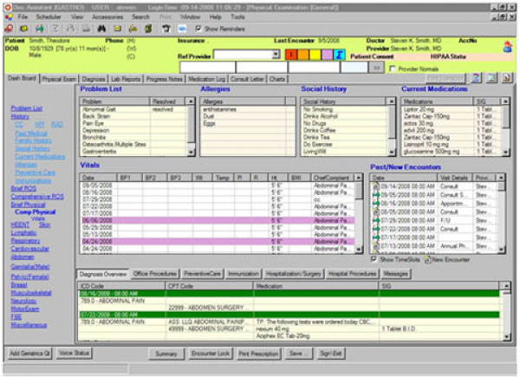
Task: Open the Messages tab
Action: pos(396,274)
